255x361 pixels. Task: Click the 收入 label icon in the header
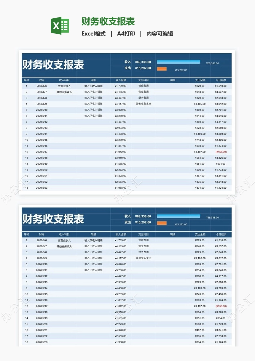tap(127, 62)
